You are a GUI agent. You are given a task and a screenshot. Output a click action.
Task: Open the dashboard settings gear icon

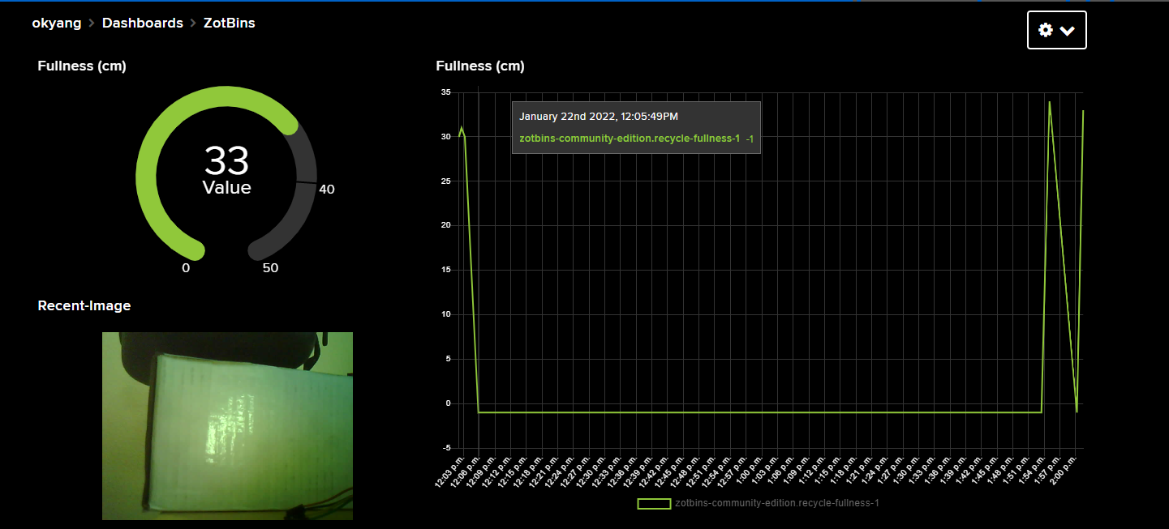(1046, 29)
